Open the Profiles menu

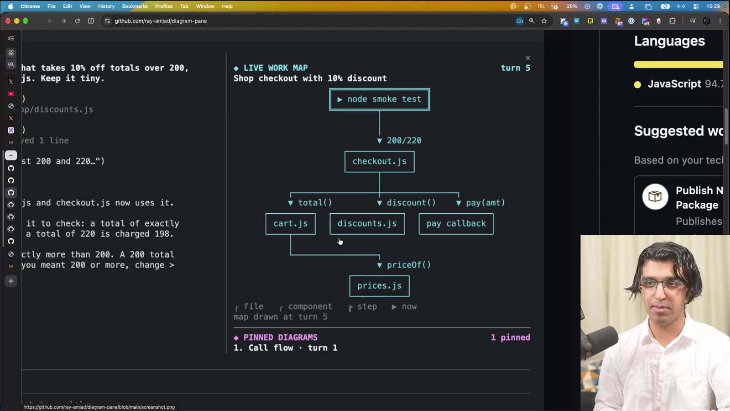pos(164,6)
